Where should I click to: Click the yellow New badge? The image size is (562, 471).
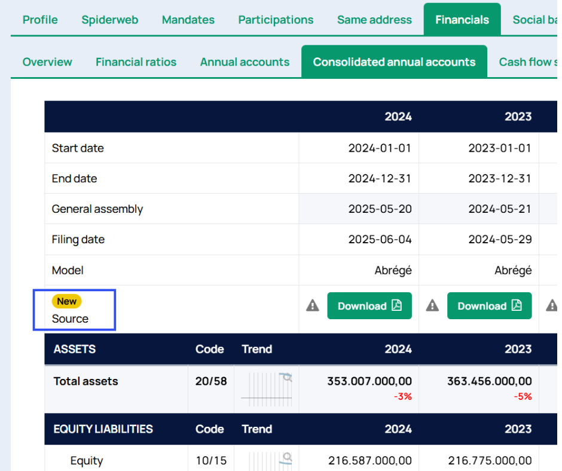click(67, 301)
